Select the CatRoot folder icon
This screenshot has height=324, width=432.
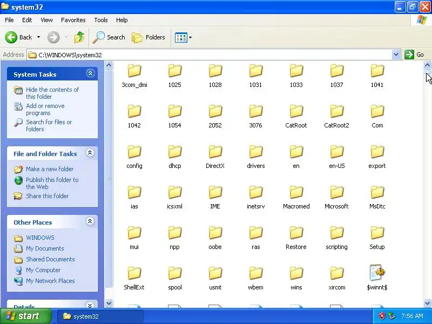coord(296,111)
